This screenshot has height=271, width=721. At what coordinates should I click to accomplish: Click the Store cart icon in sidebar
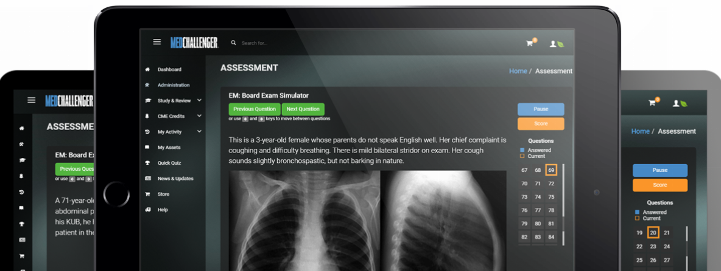coord(147,194)
